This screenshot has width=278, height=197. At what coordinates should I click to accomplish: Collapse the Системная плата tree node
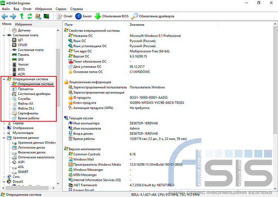(x=4, y=35)
